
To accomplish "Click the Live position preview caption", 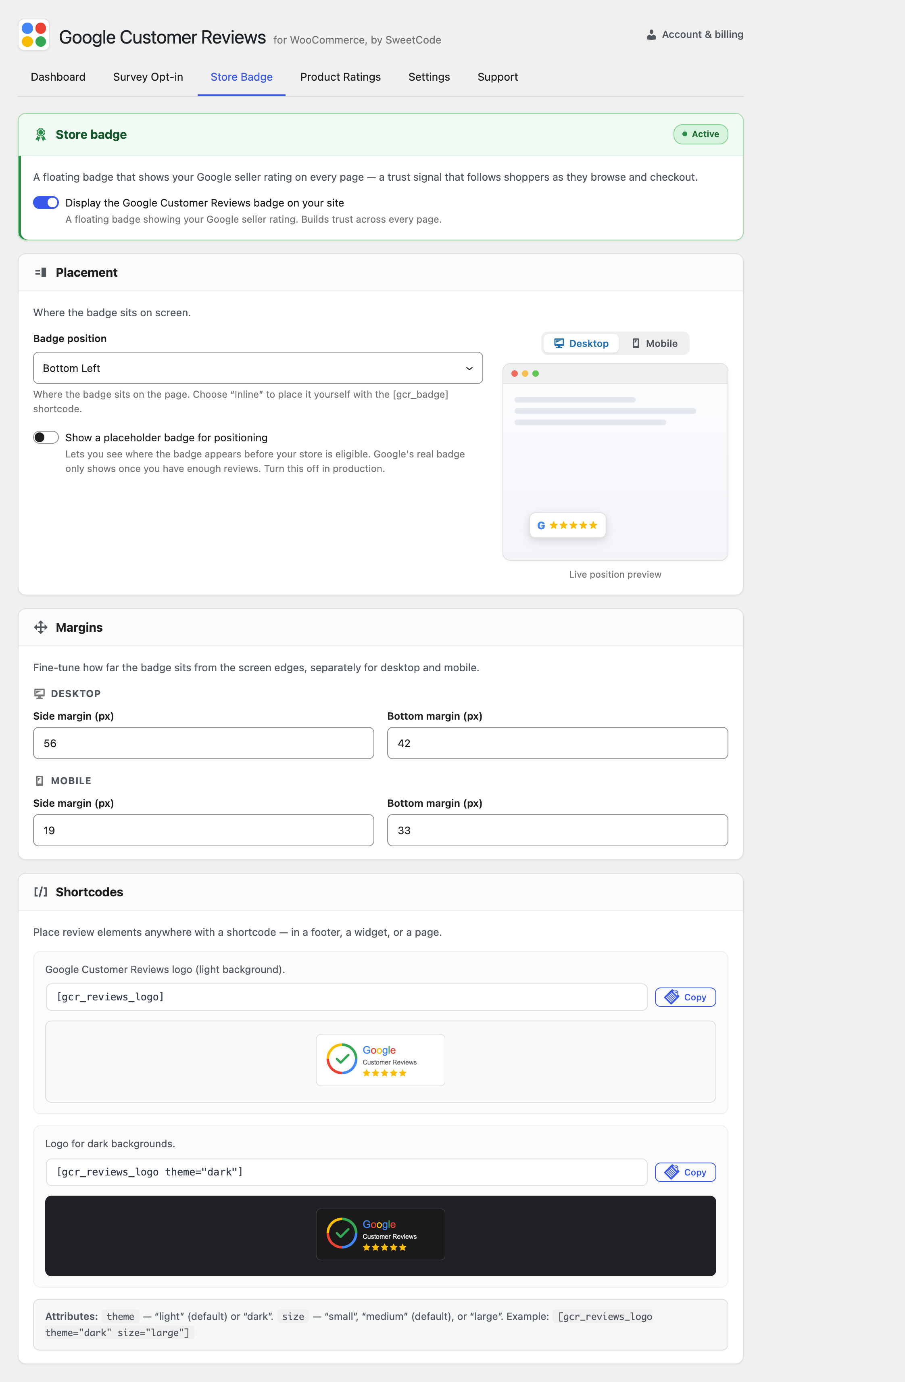I will click(x=615, y=574).
